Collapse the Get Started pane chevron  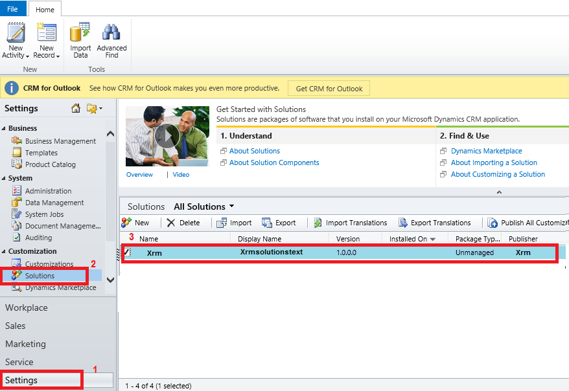499,192
